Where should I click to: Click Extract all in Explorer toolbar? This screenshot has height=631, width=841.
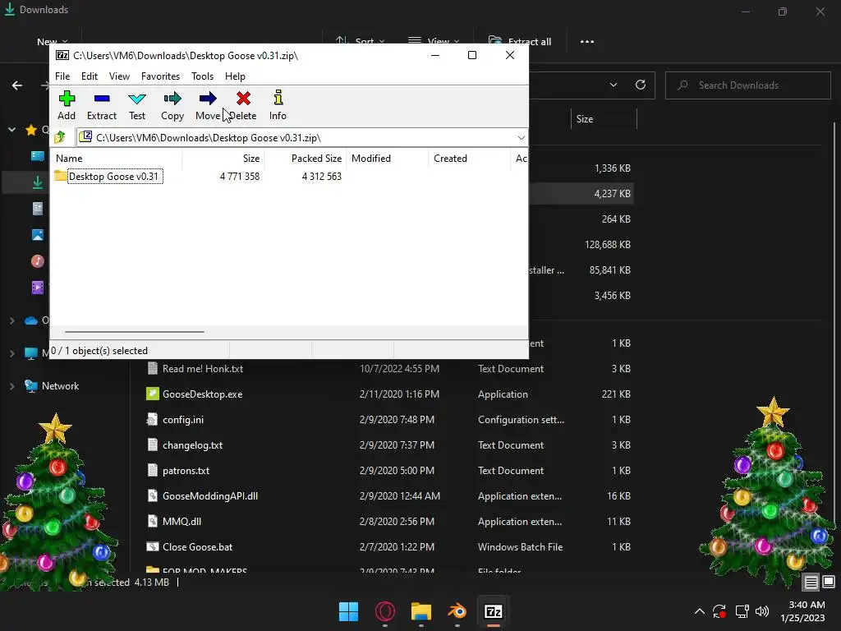coord(520,41)
